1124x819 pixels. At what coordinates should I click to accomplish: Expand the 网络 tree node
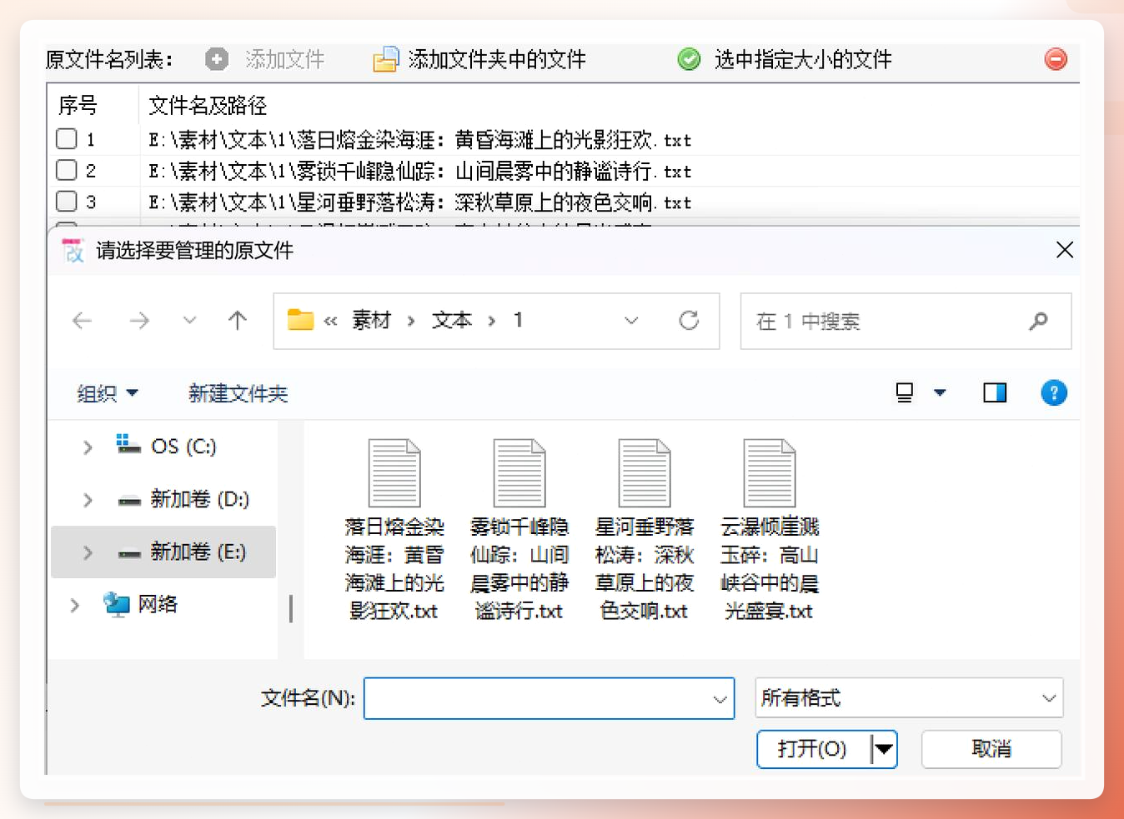(x=74, y=605)
